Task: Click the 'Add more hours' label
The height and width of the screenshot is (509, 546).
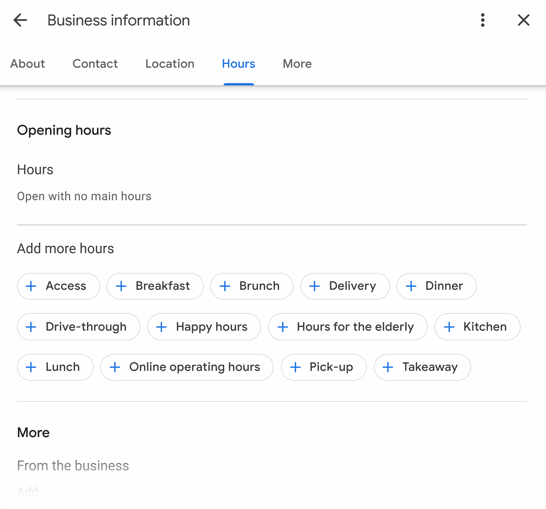Action: (x=65, y=248)
